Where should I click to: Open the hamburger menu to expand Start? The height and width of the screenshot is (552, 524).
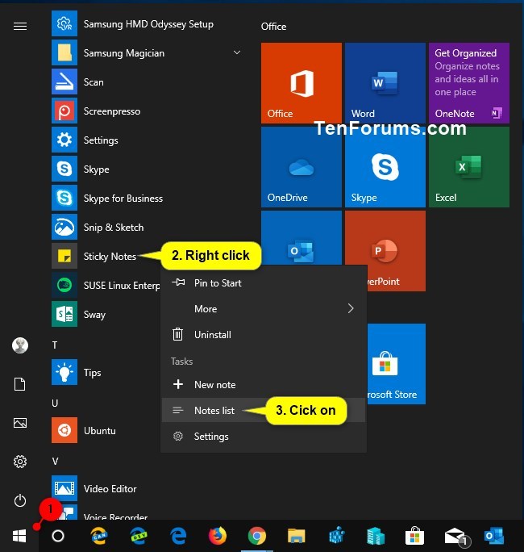(20, 26)
